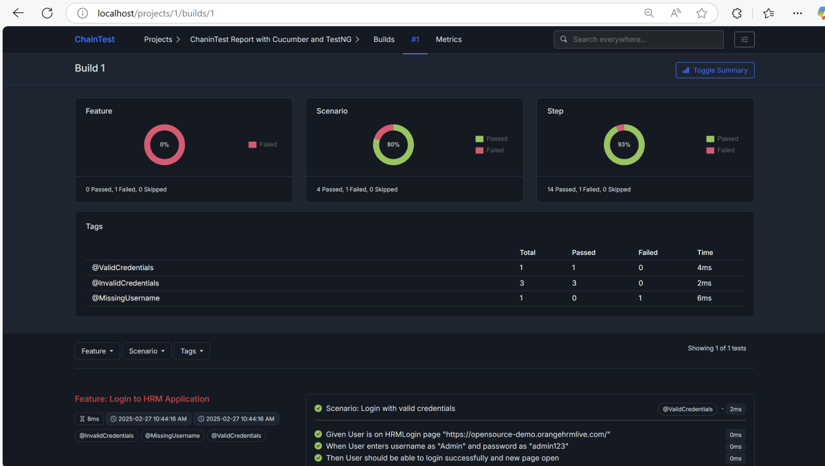The image size is (825, 466).
Task: Click the filter settings icon beside search
Action: coord(744,40)
